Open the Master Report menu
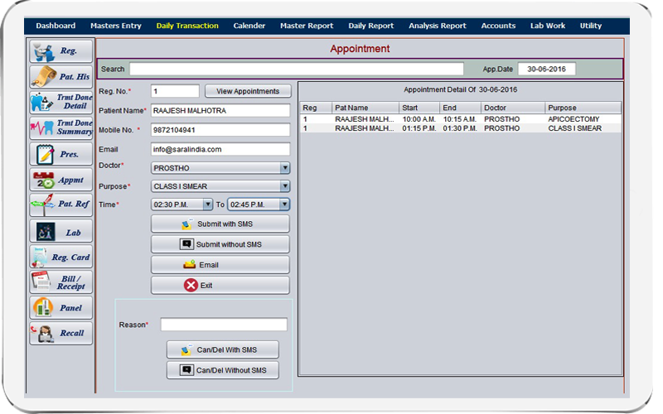The height and width of the screenshot is (414, 663). 307,26
